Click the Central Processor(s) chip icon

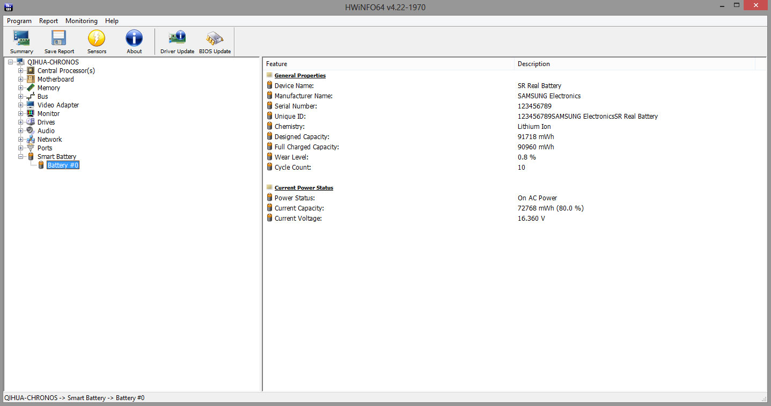[x=31, y=71]
